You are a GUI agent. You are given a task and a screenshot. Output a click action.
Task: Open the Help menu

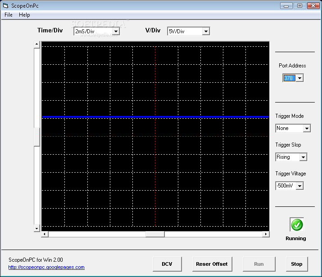24,15
